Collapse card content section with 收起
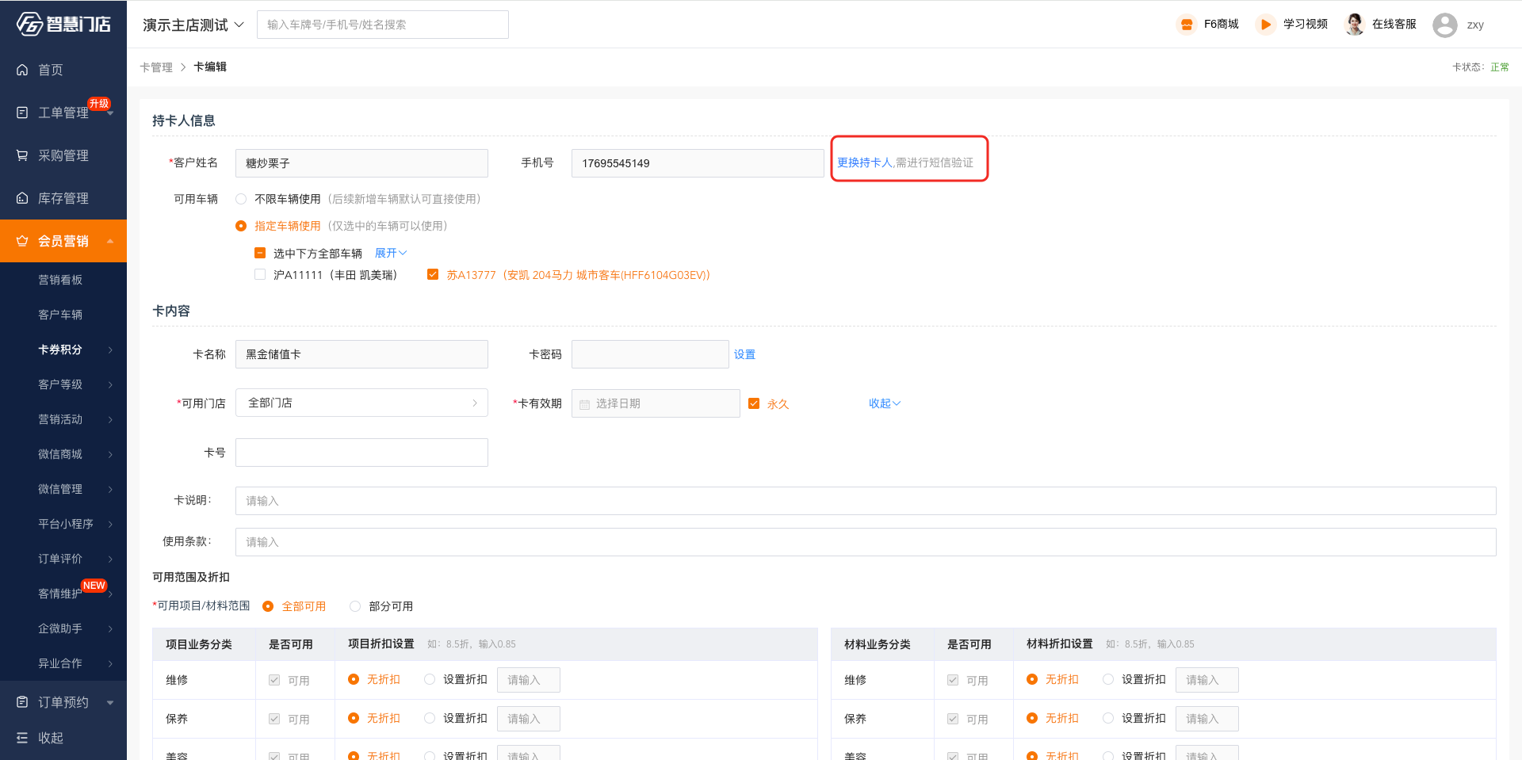Screen dimensions: 1522x760 pyautogui.click(x=884, y=403)
